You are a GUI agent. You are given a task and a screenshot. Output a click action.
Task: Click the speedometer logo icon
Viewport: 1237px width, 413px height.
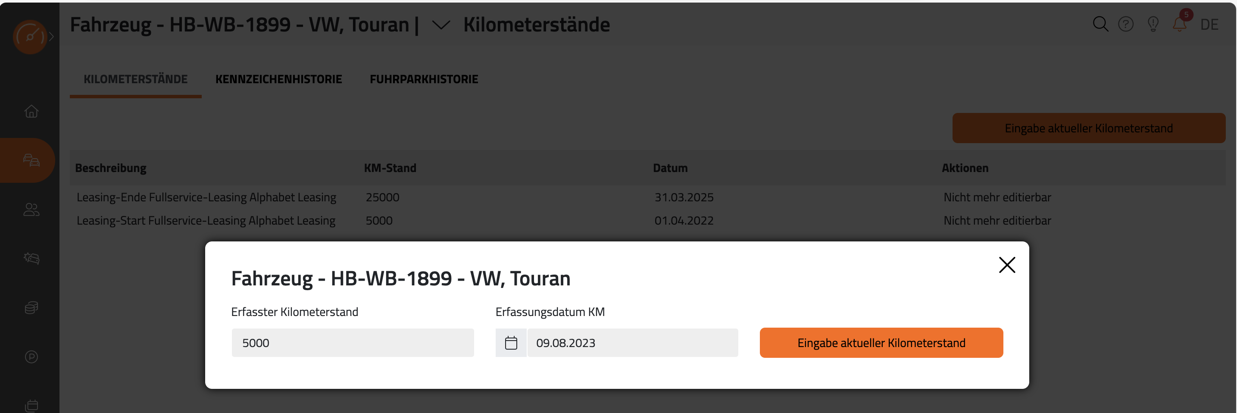pos(30,37)
